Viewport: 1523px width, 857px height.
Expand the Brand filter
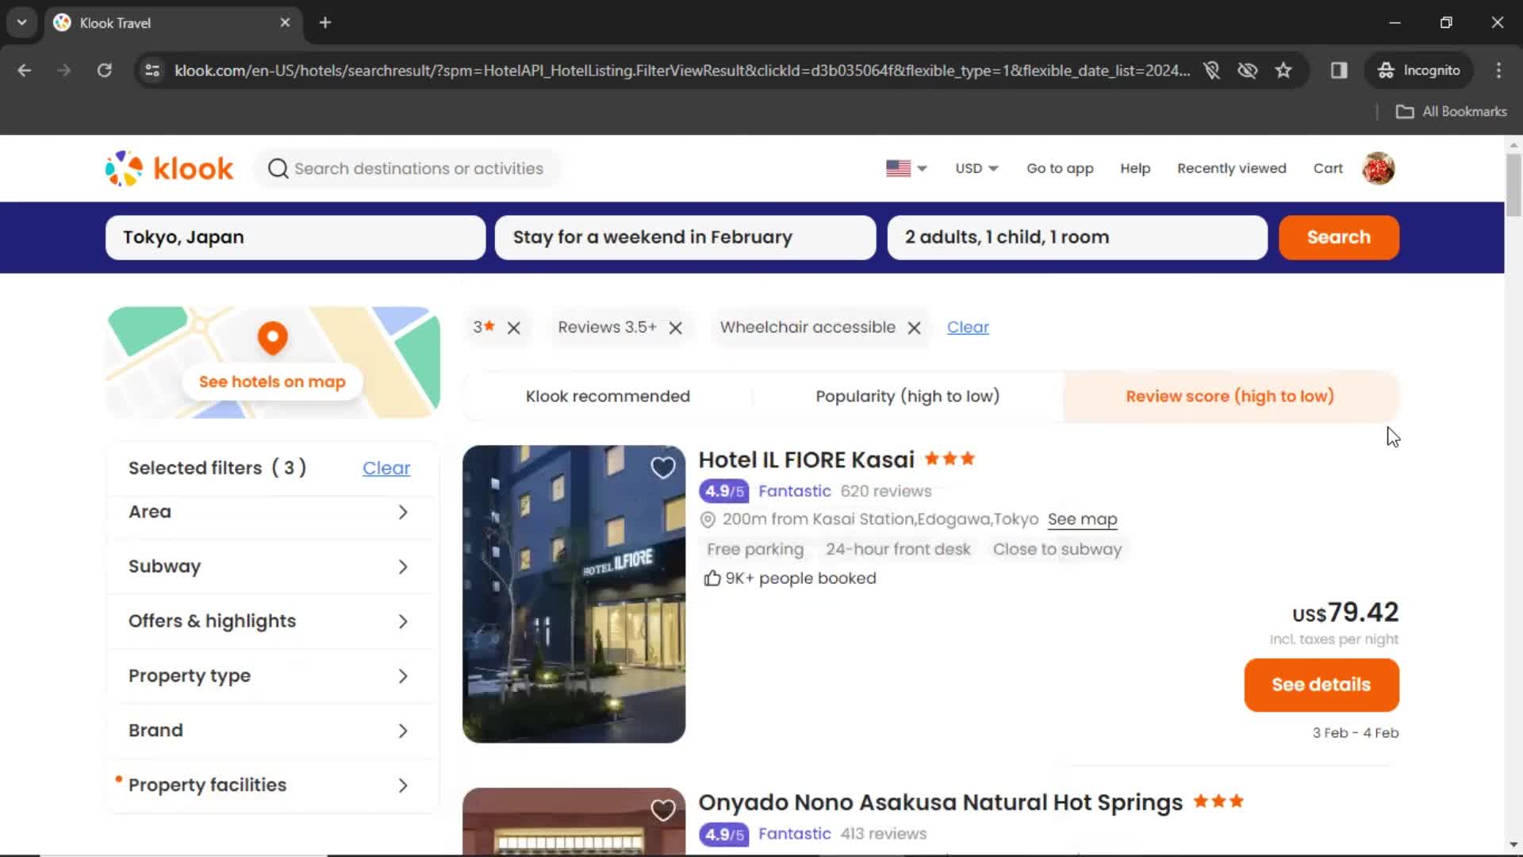(x=271, y=731)
